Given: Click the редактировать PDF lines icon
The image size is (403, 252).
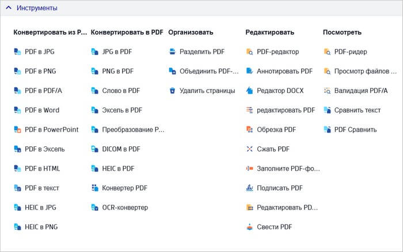Looking at the screenshot, I should 249,110.
